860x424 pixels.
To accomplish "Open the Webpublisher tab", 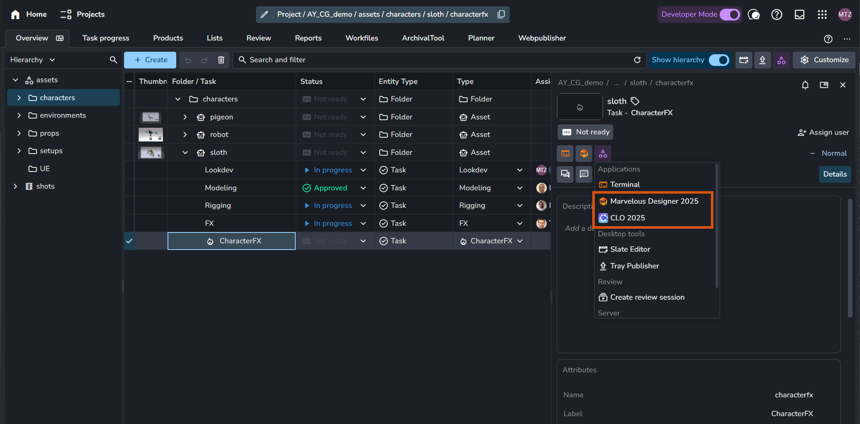I will 542,38.
